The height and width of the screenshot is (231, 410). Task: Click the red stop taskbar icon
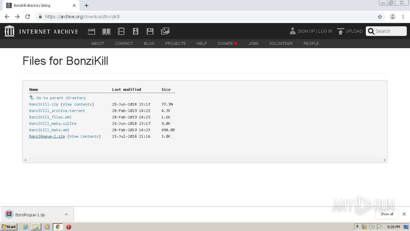[69, 227]
